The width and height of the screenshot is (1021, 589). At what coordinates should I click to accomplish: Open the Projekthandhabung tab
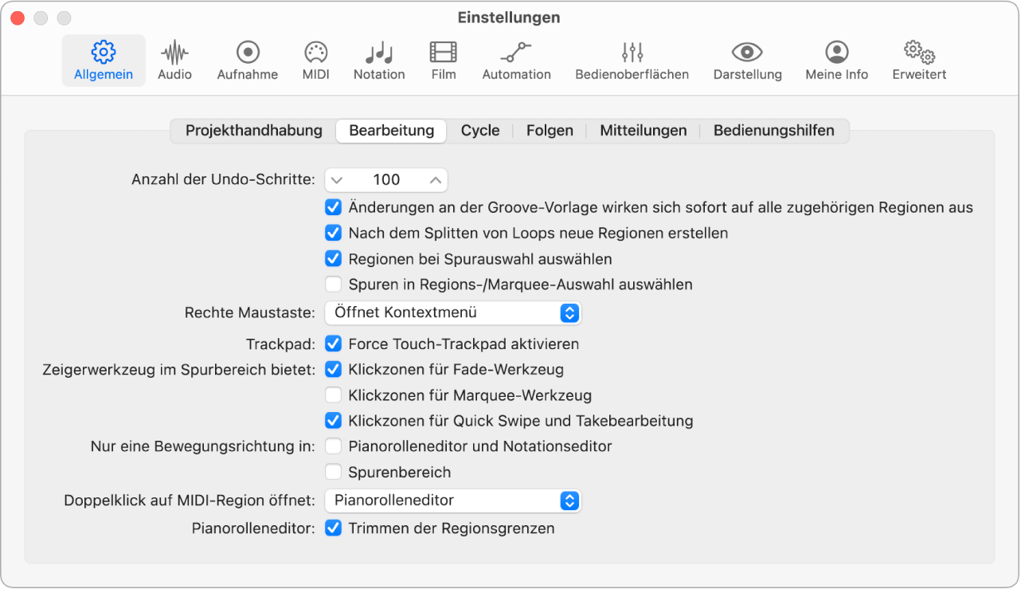pos(254,130)
